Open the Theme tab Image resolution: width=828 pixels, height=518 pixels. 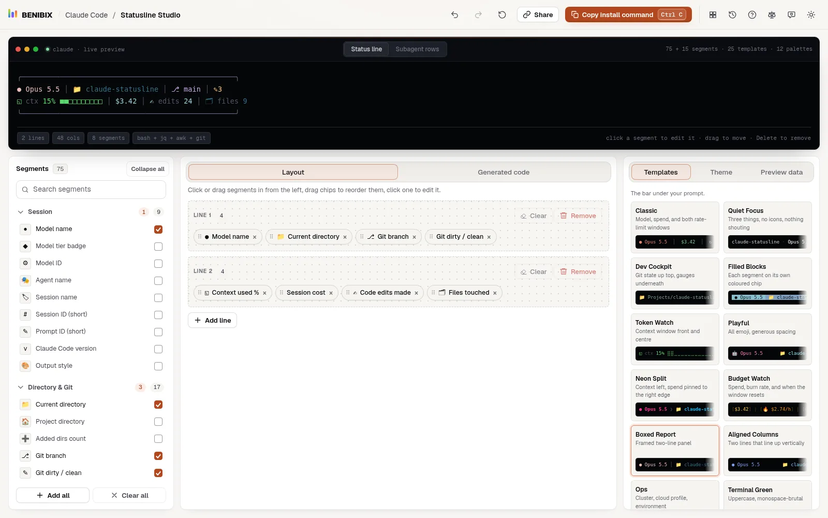click(x=721, y=172)
